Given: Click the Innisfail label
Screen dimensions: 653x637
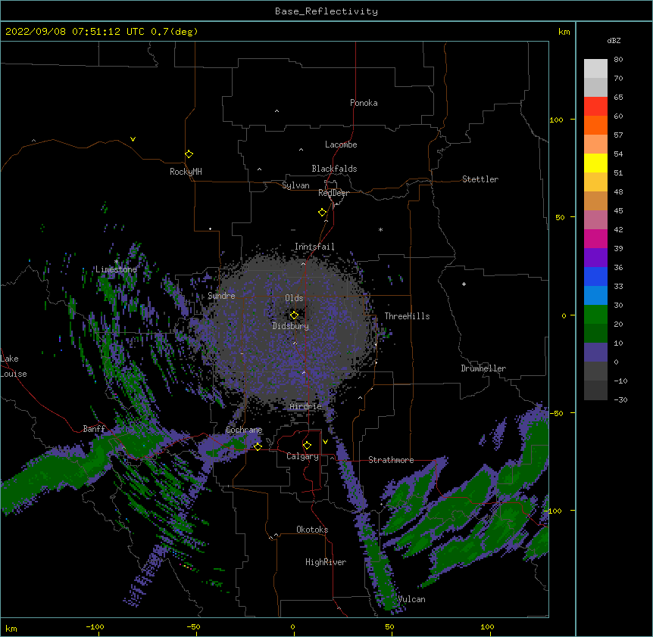Looking at the screenshot, I should 314,247.
